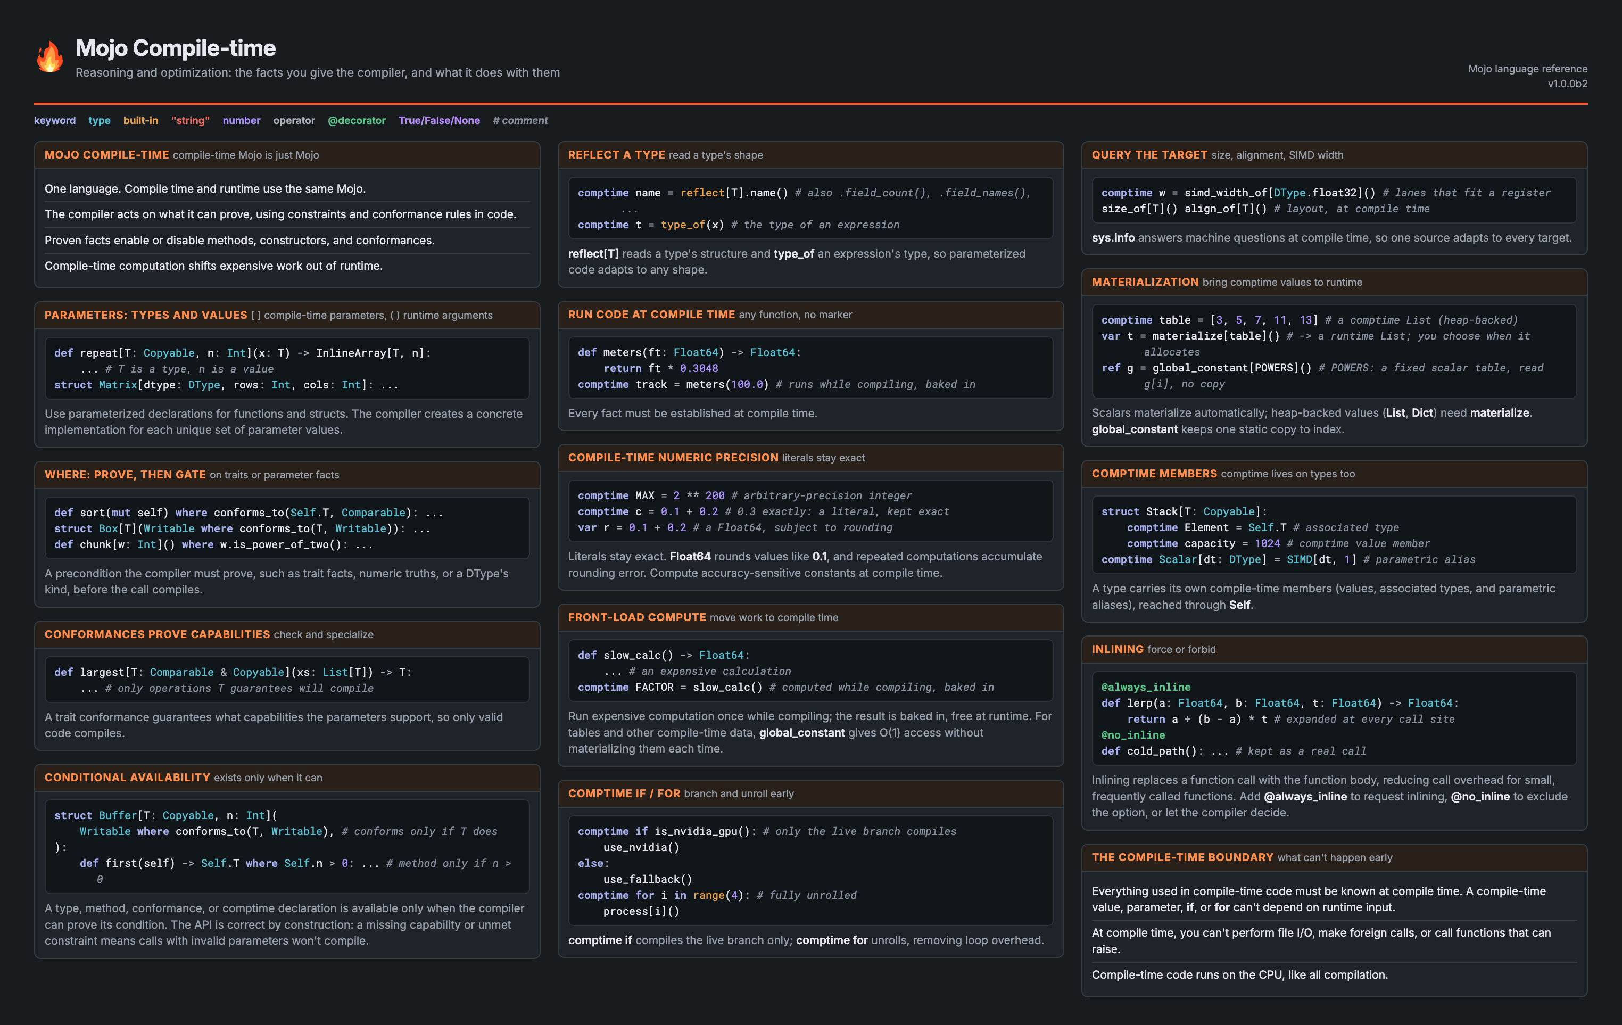The image size is (1622, 1025).
Task: Click the 'MOJO COMPILE-TIME' section heading
Action: 106,155
